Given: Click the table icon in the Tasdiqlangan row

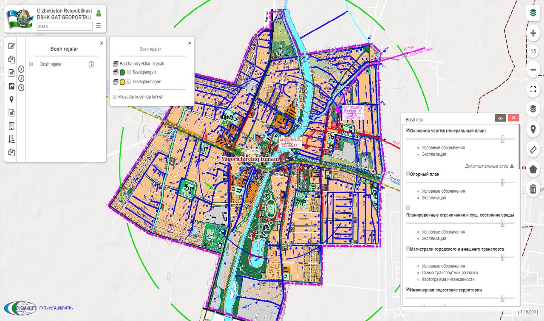Looking at the screenshot, I should (116, 72).
